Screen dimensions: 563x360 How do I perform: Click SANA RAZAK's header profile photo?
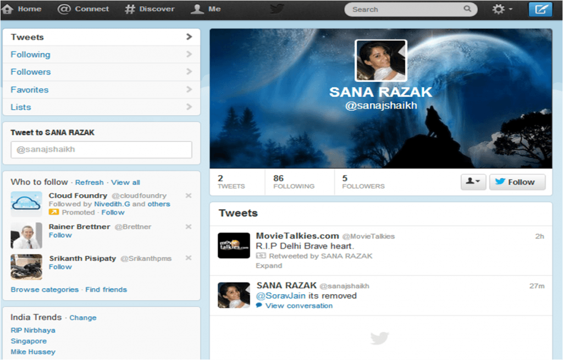[381, 60]
